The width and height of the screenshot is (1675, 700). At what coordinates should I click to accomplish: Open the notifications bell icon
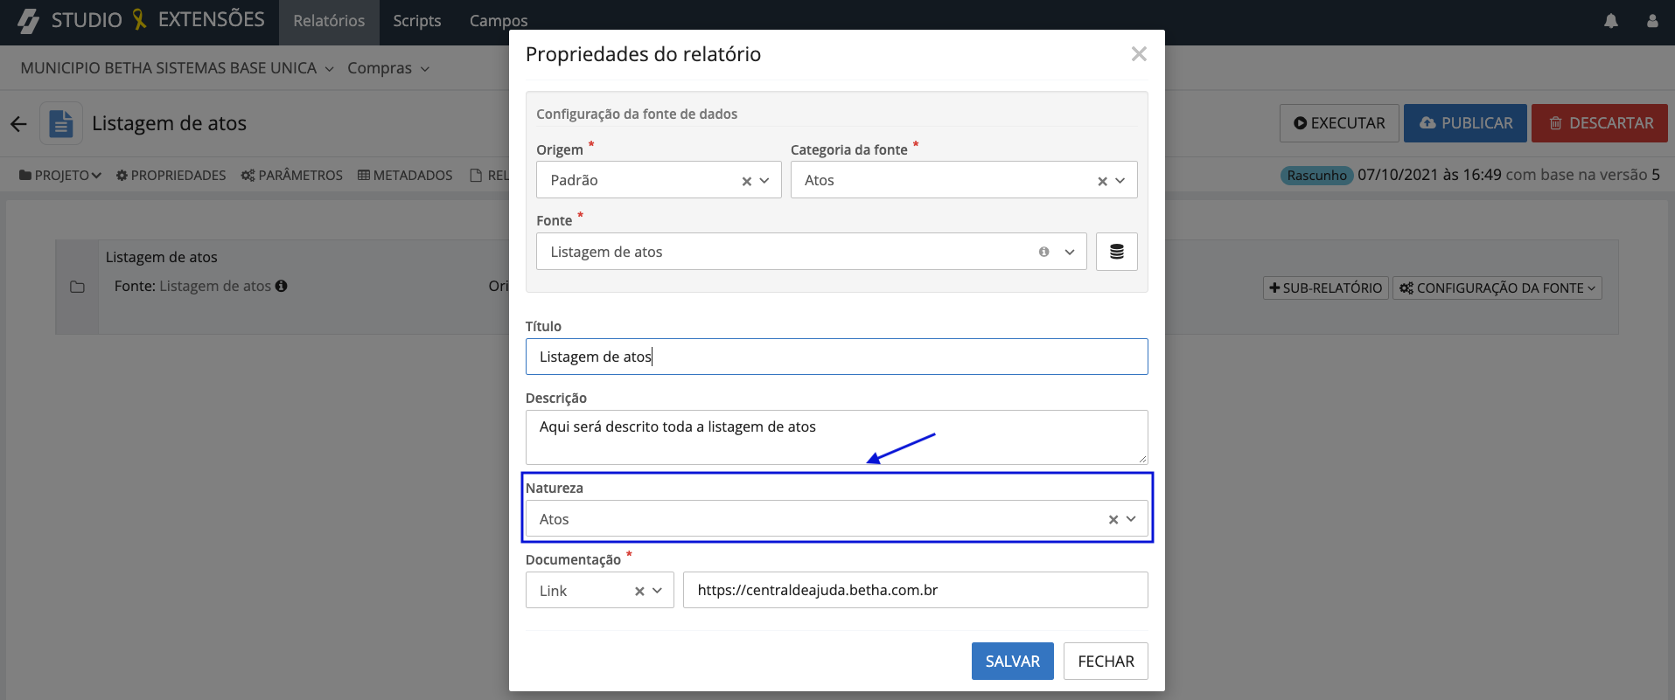pyautogui.click(x=1611, y=21)
